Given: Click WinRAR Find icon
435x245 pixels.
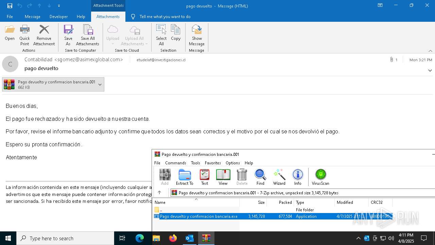Looking at the screenshot, I should (260, 177).
